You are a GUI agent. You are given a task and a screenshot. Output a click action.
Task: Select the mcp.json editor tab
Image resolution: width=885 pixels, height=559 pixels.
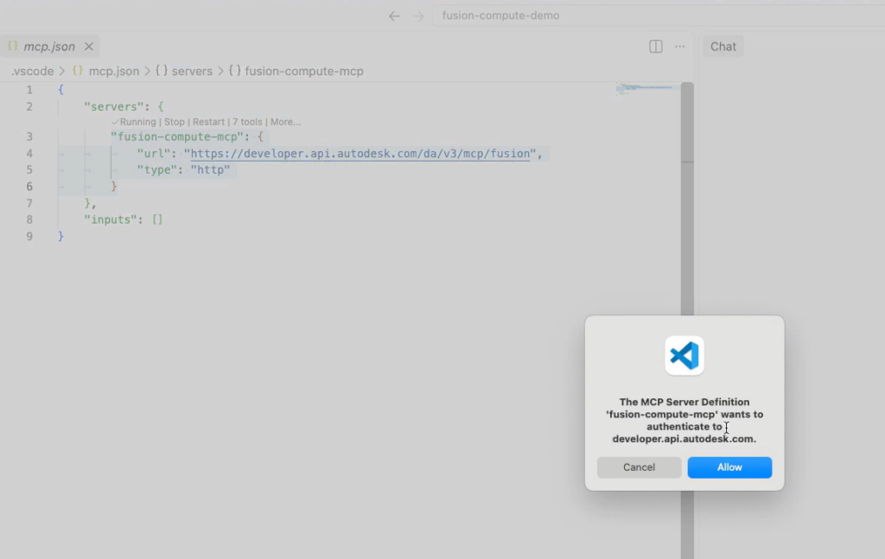(49, 47)
